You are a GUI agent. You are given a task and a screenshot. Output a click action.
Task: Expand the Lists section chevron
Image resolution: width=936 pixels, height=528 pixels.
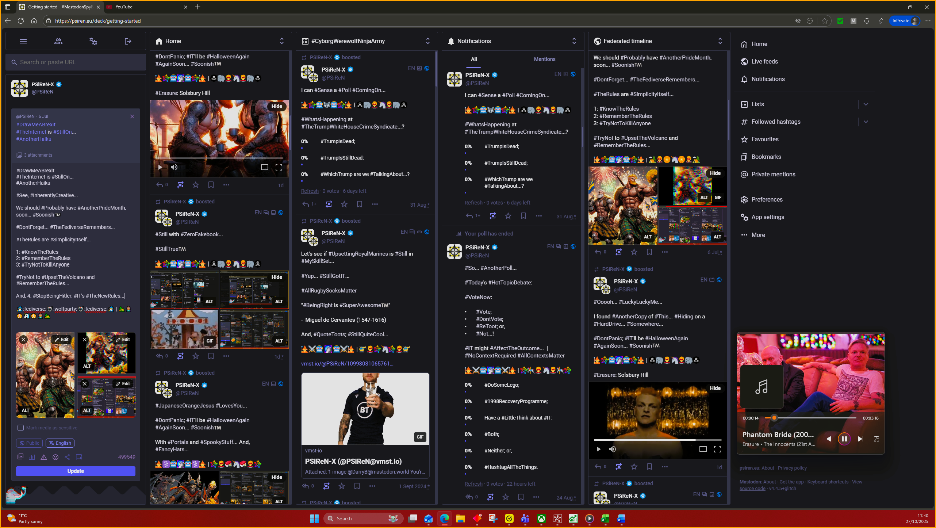tap(866, 104)
